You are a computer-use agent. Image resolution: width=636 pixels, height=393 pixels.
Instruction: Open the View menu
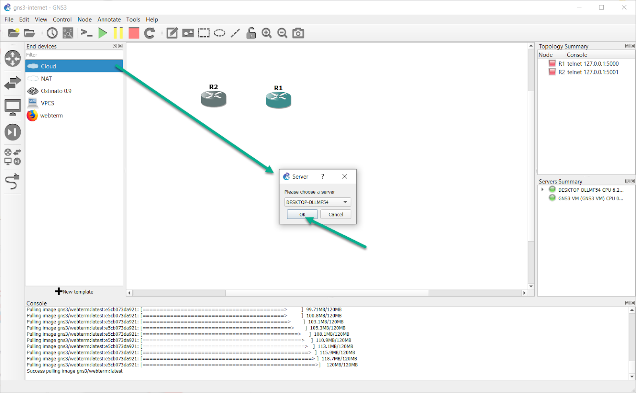(41, 19)
